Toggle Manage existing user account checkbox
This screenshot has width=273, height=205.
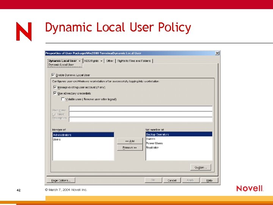pos(55,87)
